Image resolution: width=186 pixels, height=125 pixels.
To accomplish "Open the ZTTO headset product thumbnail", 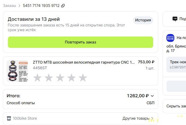I will [x=17, y=71].
